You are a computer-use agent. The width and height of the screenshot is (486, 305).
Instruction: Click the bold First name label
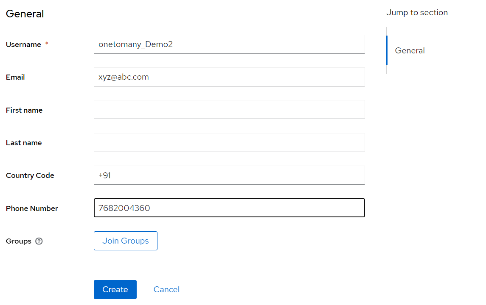point(24,110)
